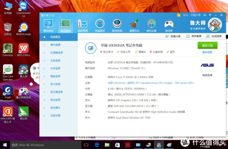Open 硬件体检 hardware checkup tab
This screenshot has height=149, width=228.
click(x=48, y=25)
